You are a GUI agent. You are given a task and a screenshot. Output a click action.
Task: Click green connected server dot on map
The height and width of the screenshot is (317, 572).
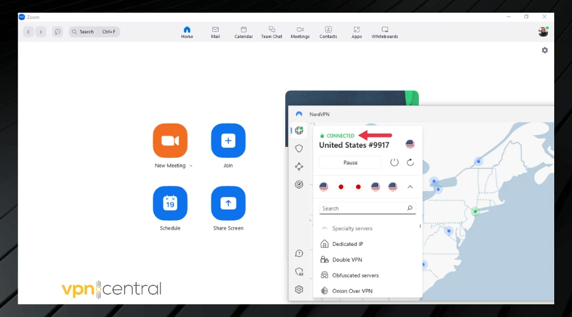point(475,212)
